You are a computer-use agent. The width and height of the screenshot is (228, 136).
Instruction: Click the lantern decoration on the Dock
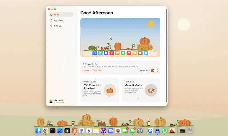click(149, 123)
